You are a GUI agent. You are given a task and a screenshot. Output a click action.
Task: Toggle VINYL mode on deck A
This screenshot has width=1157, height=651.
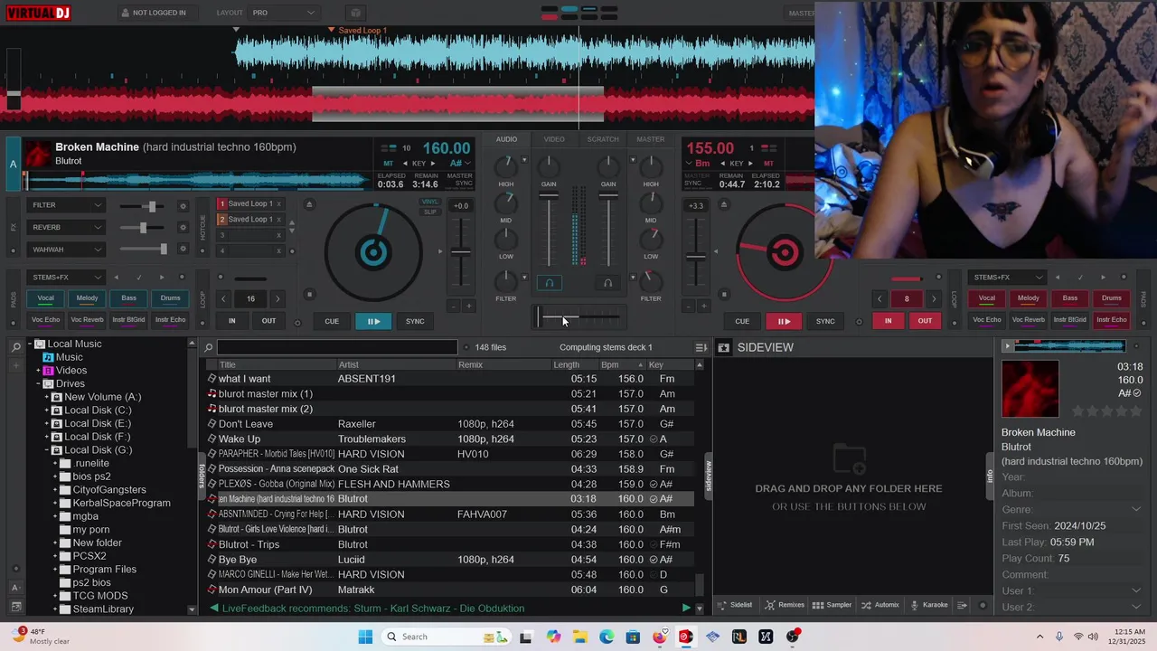(430, 203)
